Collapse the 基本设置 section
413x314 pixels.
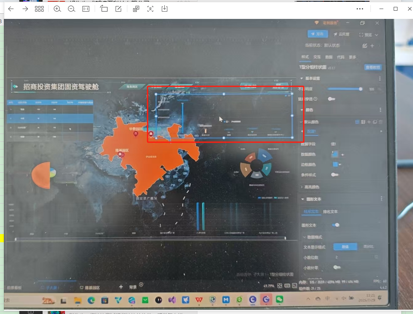(x=302, y=78)
